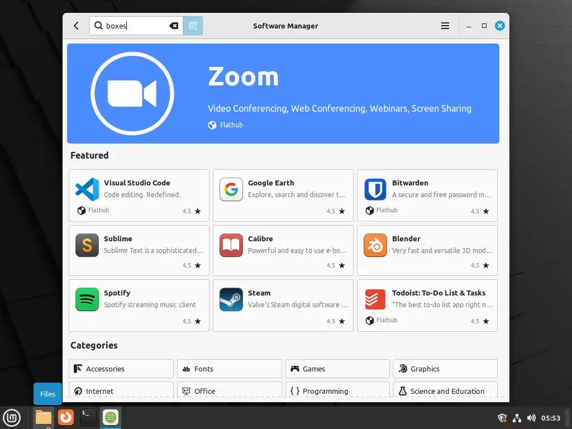Click the Spotify title
This screenshot has width=572, height=429.
pos(117,293)
